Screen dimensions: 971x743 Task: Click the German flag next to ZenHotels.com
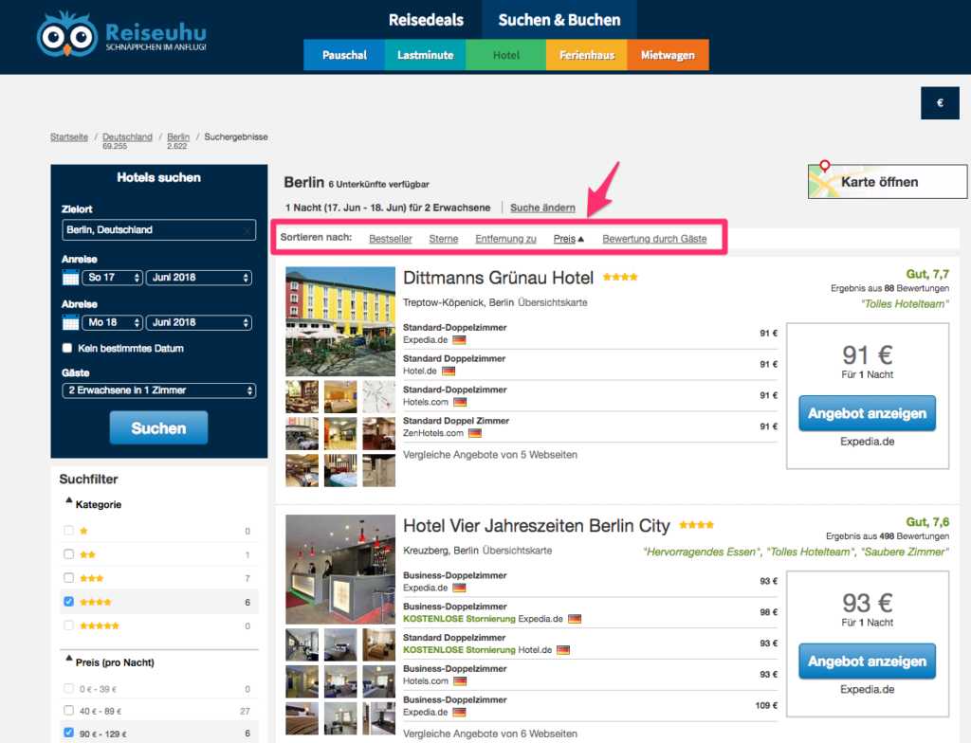(x=475, y=433)
